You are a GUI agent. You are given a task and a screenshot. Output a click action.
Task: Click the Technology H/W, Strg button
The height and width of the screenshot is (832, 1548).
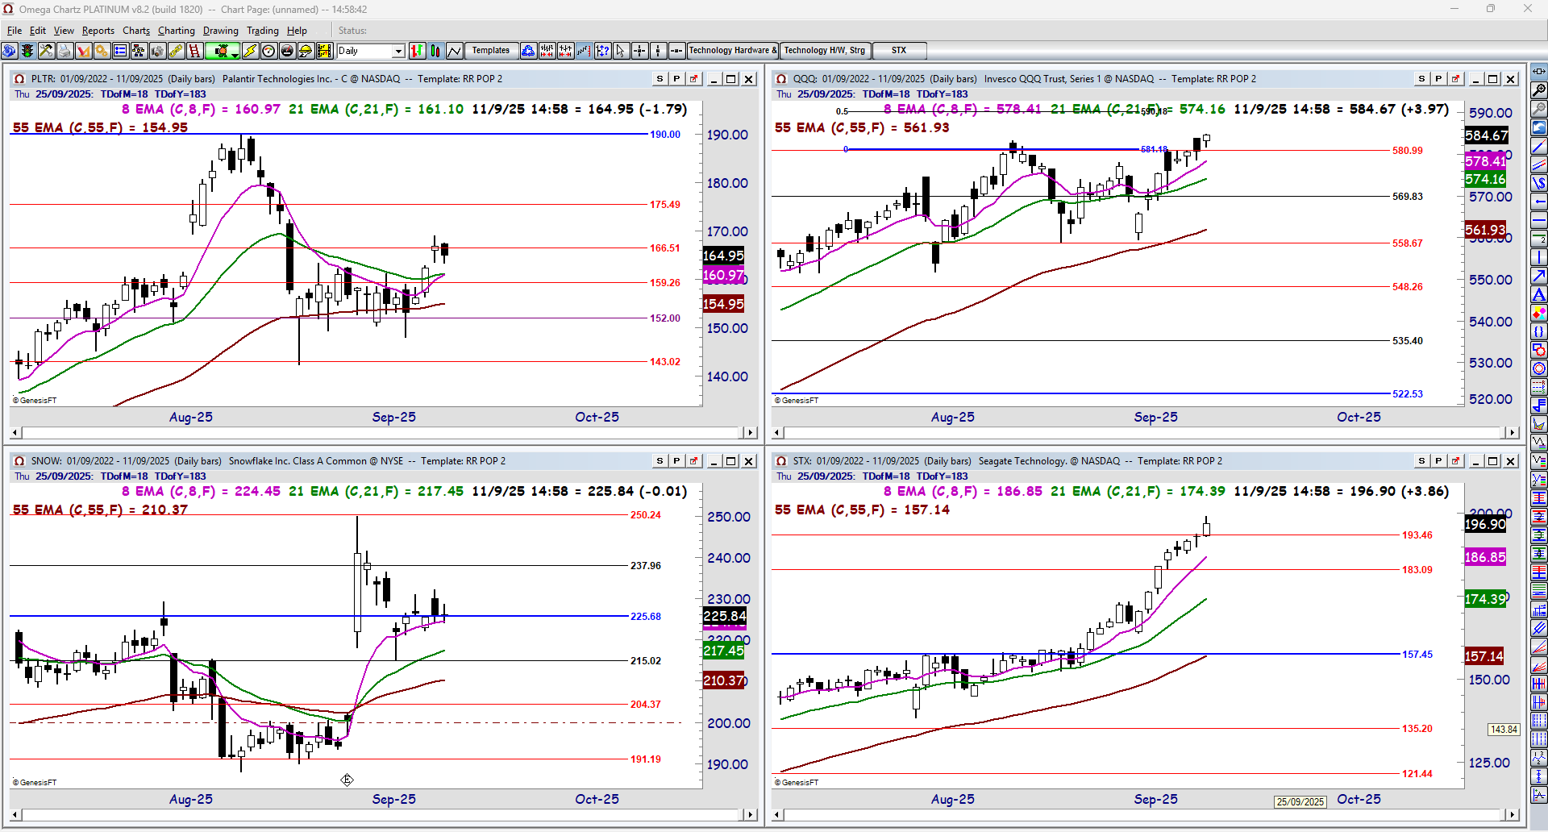825,51
